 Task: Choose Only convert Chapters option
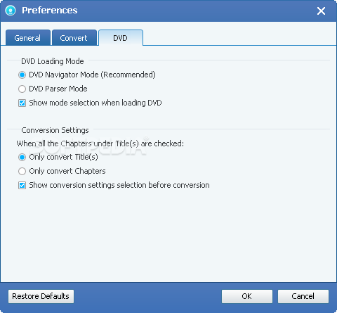(x=22, y=172)
